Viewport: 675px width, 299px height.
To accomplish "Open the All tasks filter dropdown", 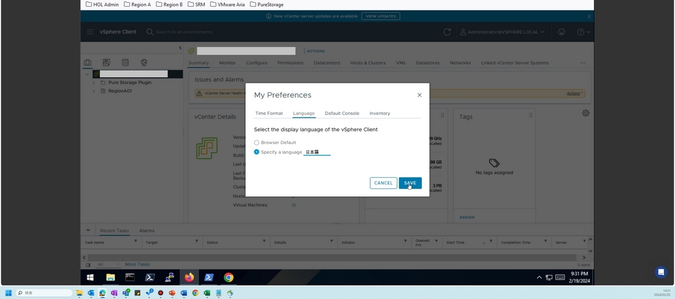I will coord(108,264).
